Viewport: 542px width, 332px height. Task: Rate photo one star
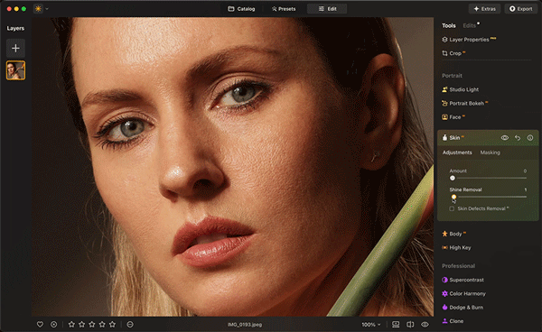pos(71,325)
